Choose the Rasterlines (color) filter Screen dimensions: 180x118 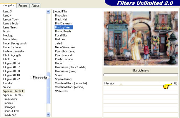66,71
